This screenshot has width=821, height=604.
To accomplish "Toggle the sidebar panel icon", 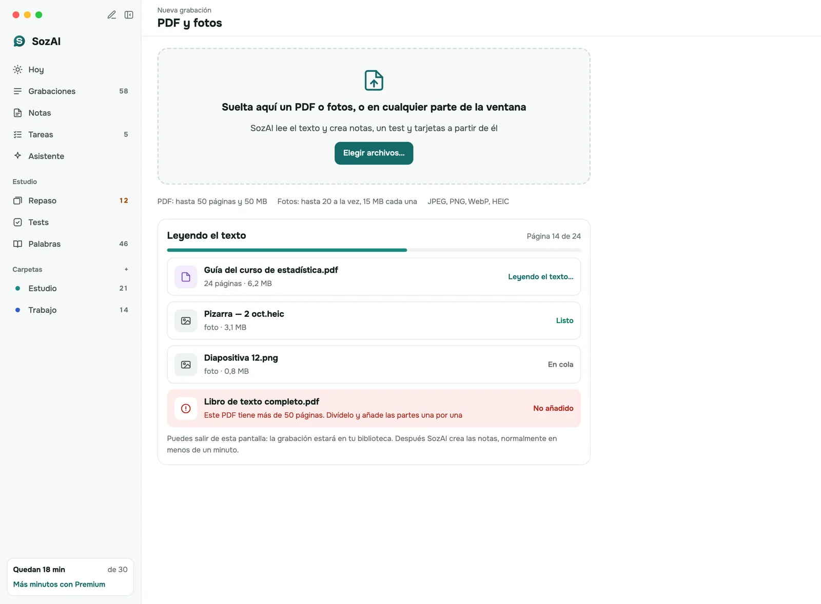I will pyautogui.click(x=129, y=15).
